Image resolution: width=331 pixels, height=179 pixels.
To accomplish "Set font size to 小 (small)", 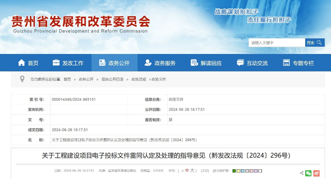I will [x=182, y=171].
